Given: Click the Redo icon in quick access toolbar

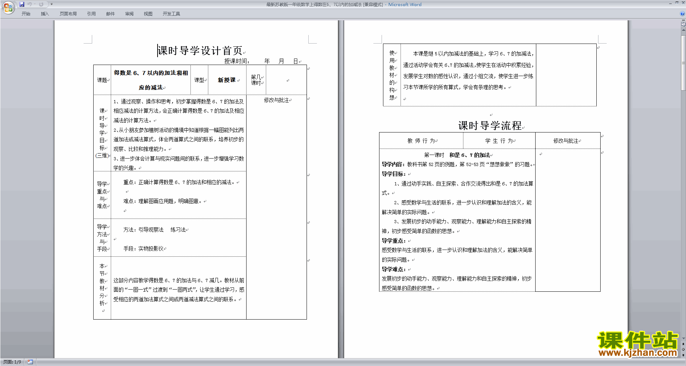Looking at the screenshot, I should [41, 4].
